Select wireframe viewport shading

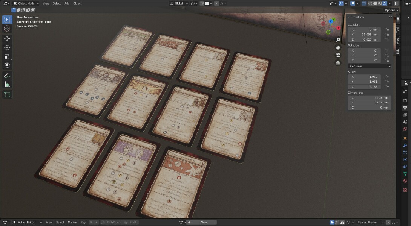(x=370, y=3)
